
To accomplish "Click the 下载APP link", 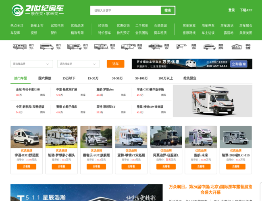I will [x=246, y=10].
